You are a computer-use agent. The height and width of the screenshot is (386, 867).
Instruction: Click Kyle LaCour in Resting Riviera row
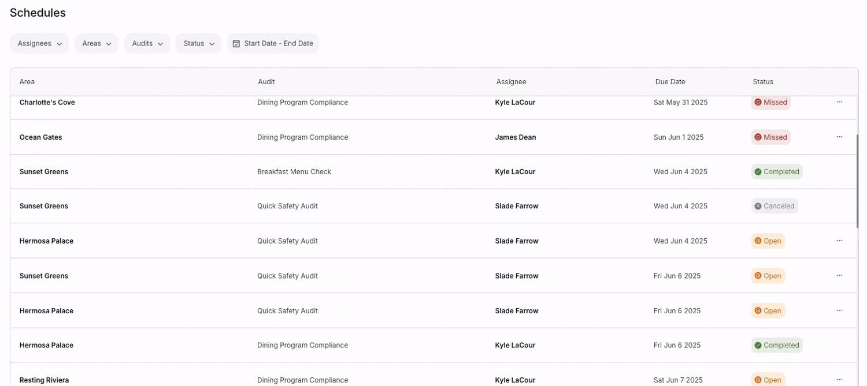(515, 380)
